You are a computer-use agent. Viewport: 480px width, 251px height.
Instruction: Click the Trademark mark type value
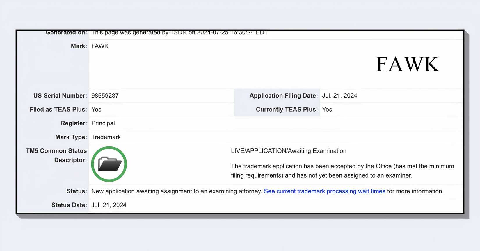click(106, 137)
